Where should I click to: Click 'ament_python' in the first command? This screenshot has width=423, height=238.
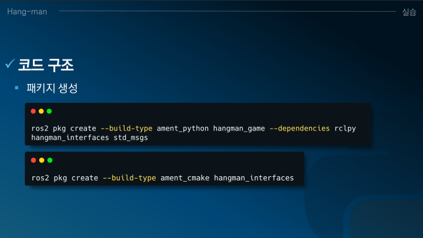coord(183,129)
